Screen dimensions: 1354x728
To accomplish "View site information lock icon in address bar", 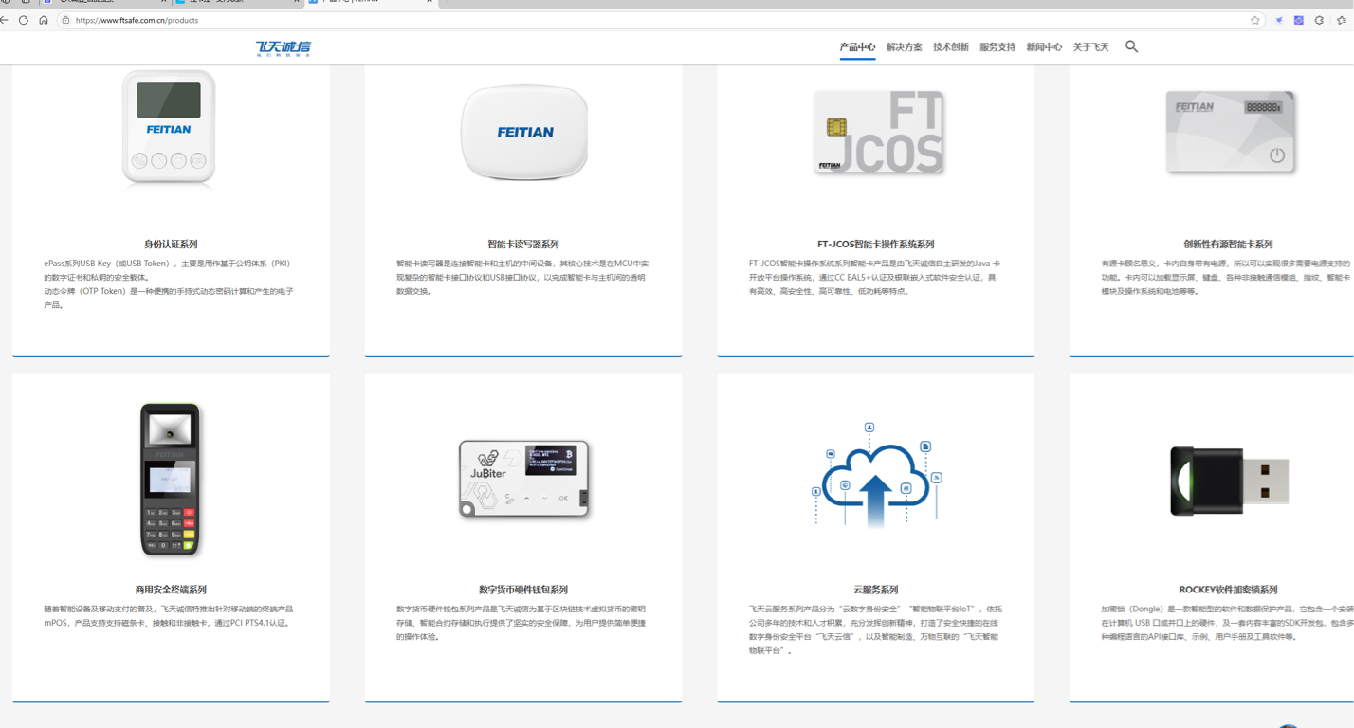I will click(x=65, y=20).
